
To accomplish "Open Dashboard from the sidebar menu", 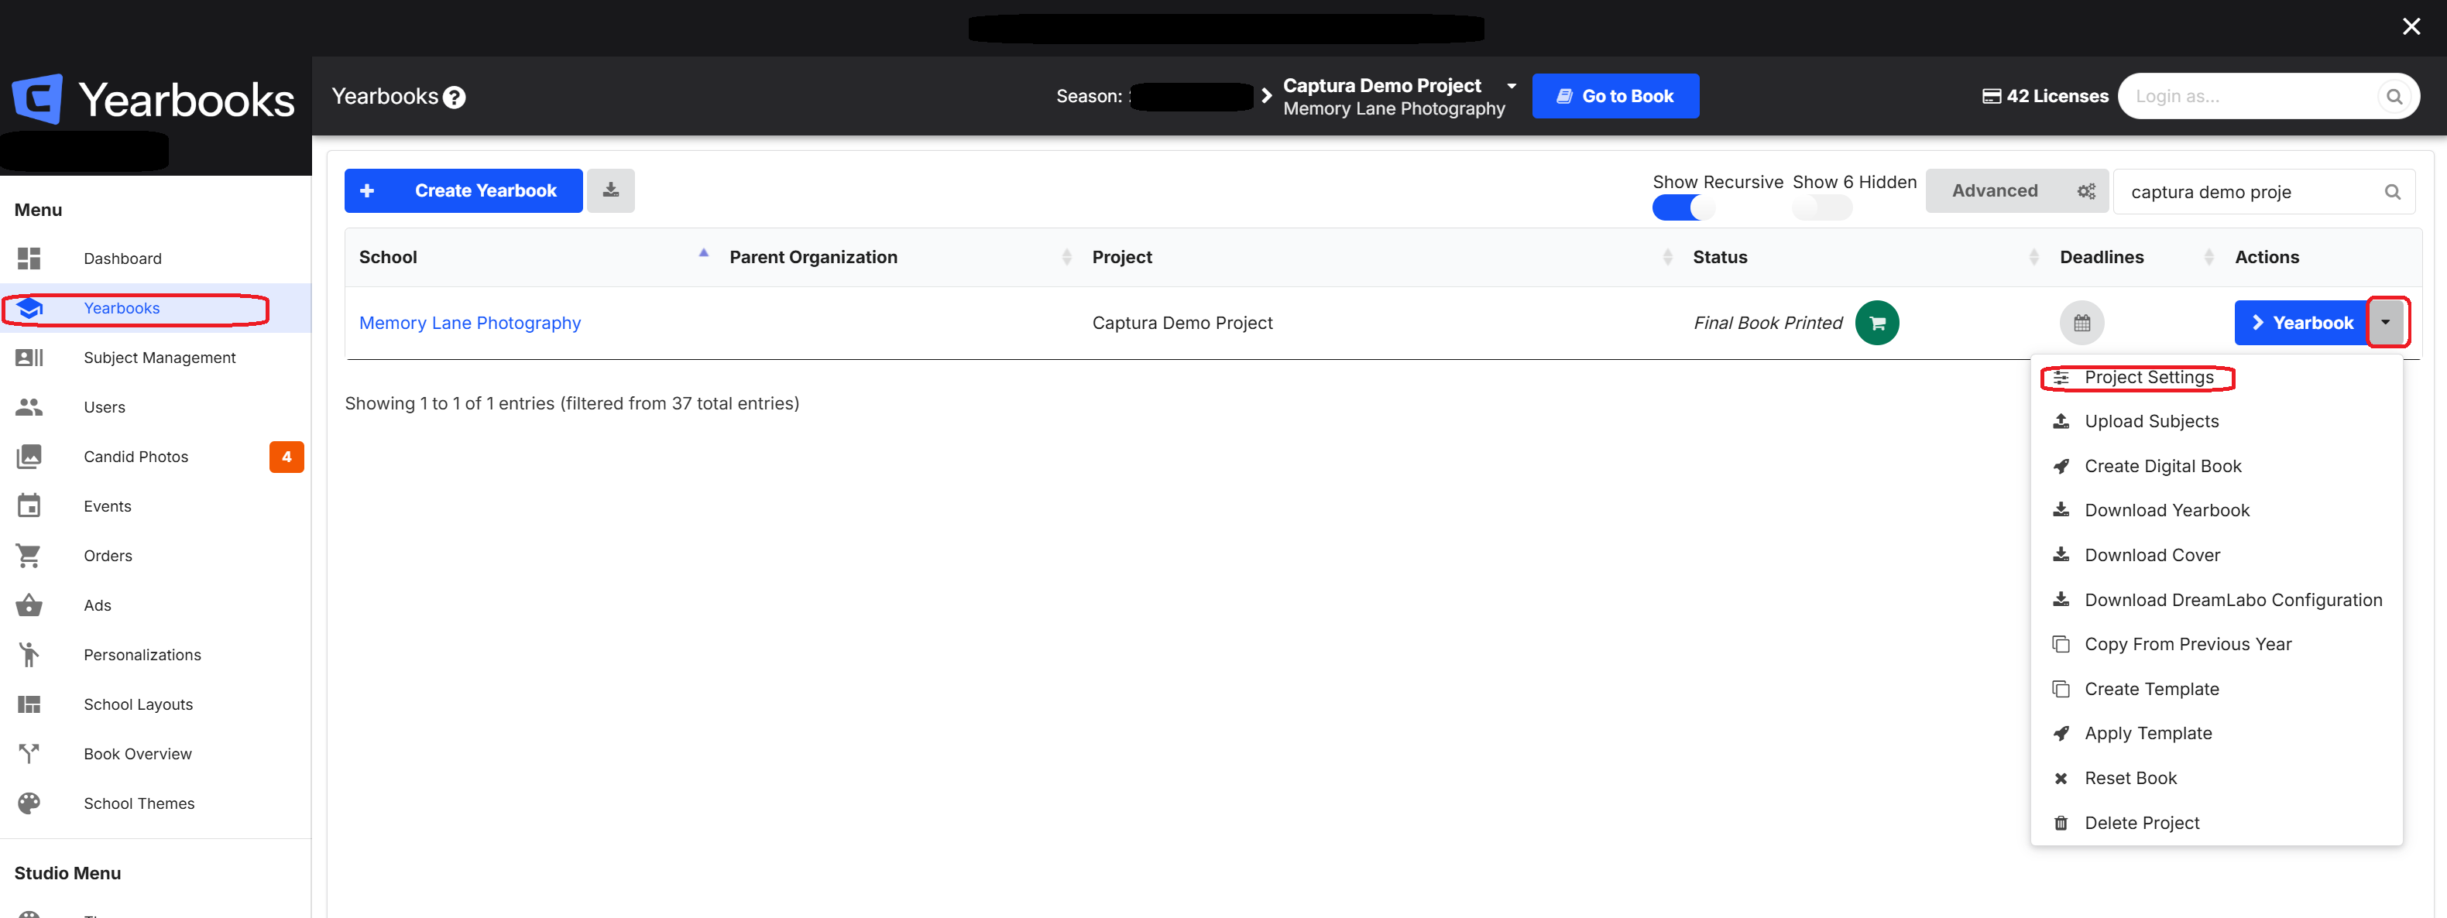I will (122, 259).
